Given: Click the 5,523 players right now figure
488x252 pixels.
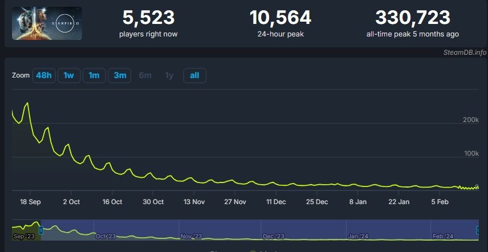Looking at the screenshot, I should 148,18.
